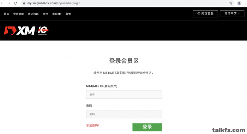The width and height of the screenshot is (247, 134).
Task: Click the 登录会员区 heading text
Action: pos(124,61)
